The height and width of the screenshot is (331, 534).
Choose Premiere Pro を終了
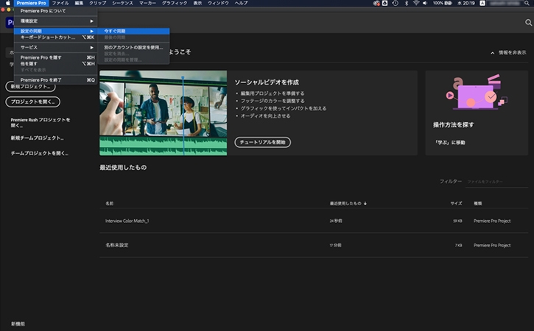pyautogui.click(x=55, y=80)
